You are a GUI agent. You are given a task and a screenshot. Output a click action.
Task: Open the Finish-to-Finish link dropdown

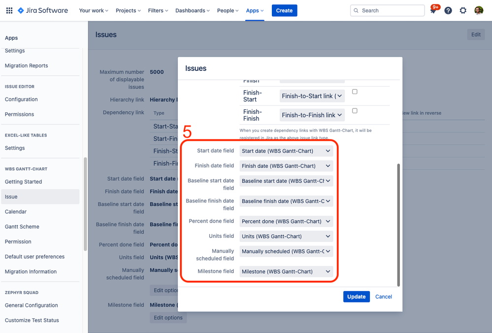point(312,115)
